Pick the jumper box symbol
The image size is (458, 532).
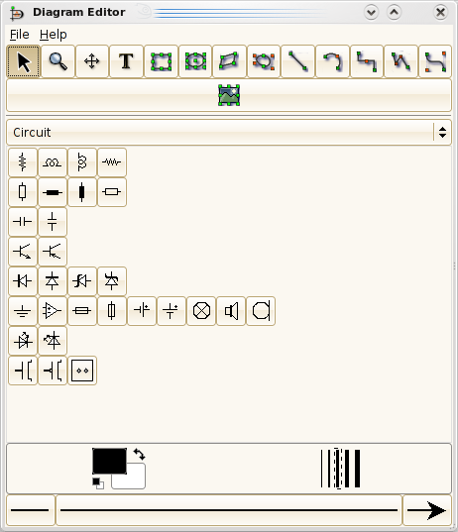pyautogui.click(x=82, y=371)
